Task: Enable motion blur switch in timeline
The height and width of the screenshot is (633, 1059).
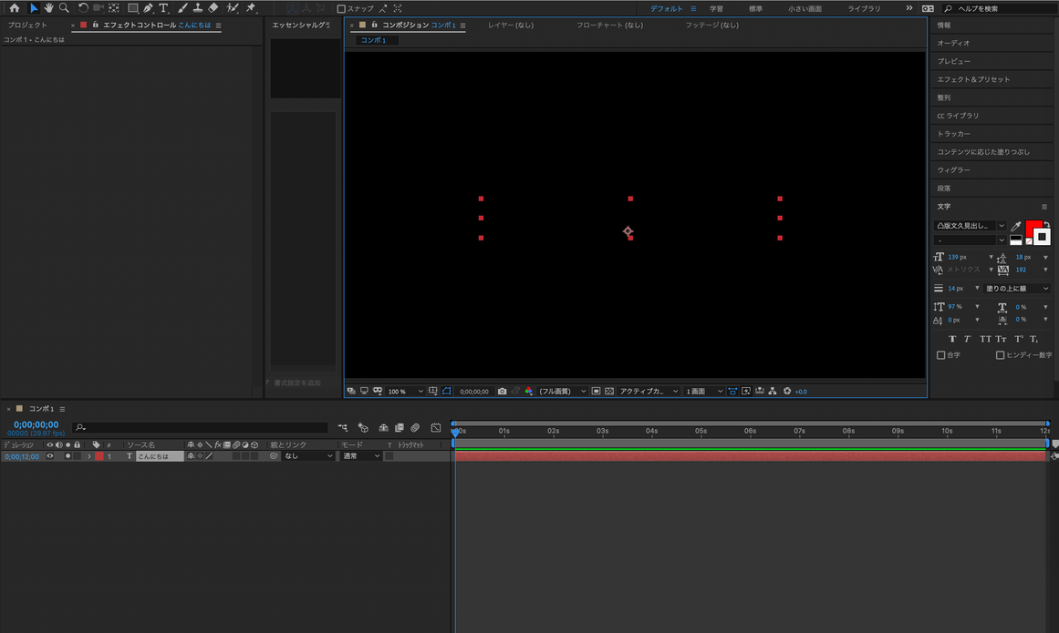Action: (415, 427)
